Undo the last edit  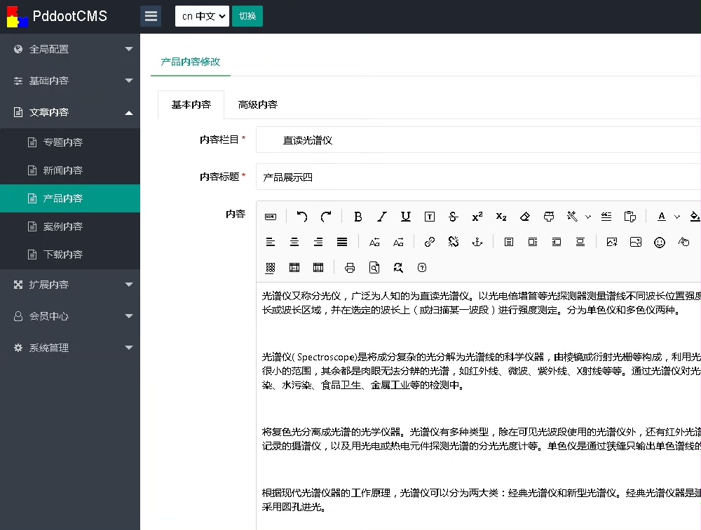tap(302, 217)
